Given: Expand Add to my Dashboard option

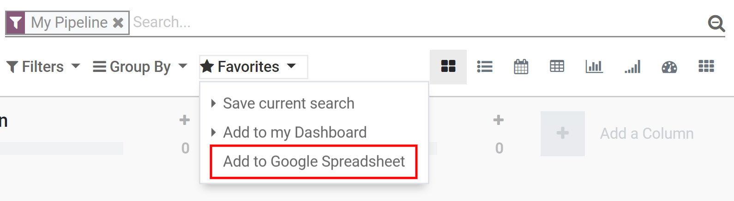Looking at the screenshot, I should point(294,133).
